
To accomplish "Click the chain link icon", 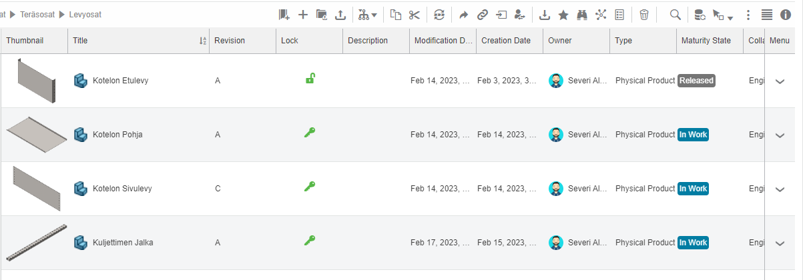I will pos(483,14).
